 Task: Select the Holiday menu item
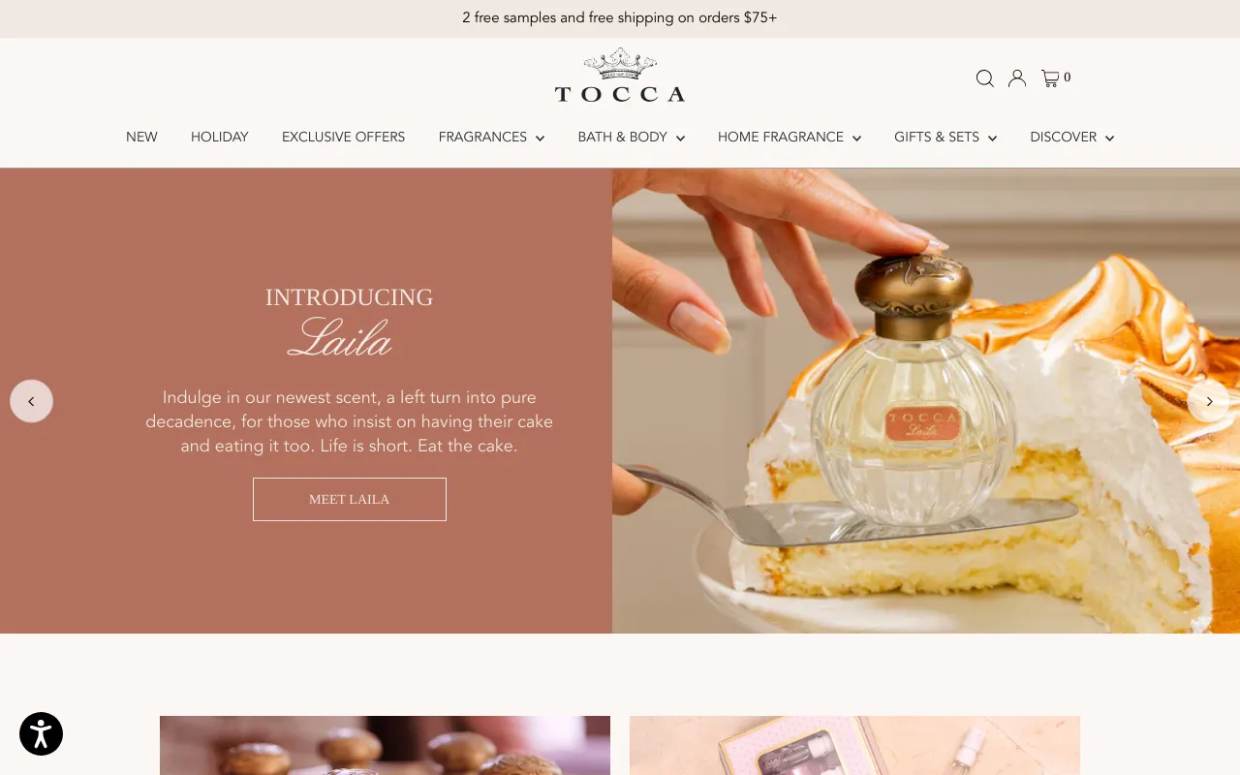tap(220, 138)
